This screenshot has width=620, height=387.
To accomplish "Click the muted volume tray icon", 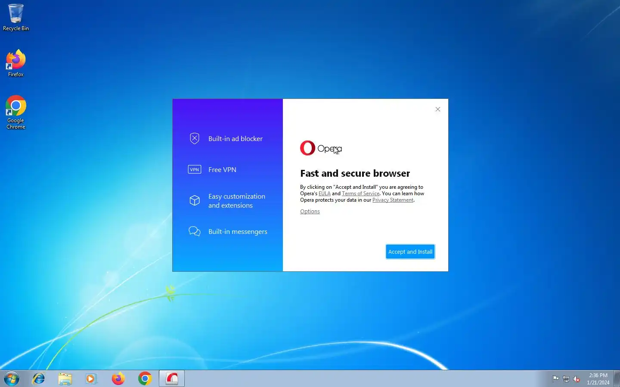I will (x=577, y=379).
